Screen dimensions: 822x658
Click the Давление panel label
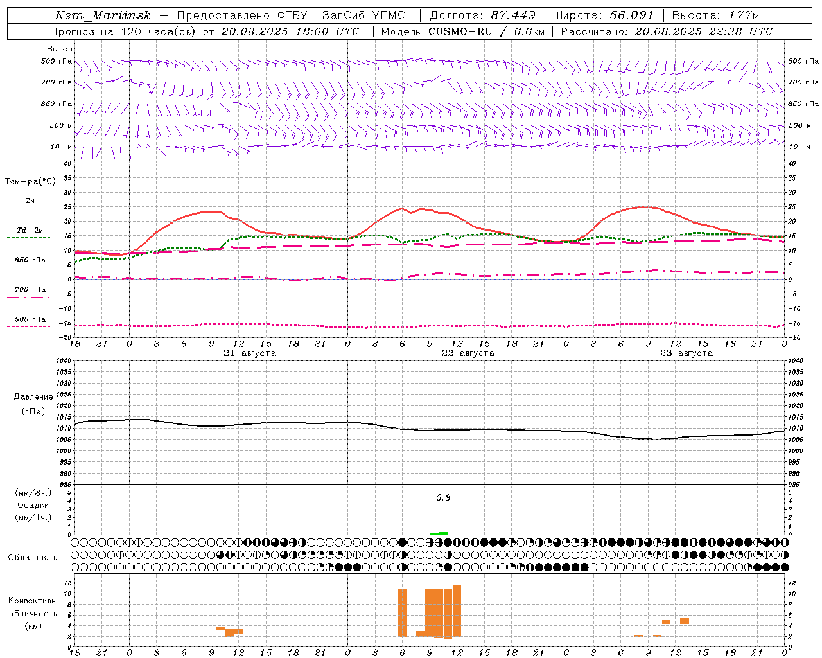click(x=33, y=397)
